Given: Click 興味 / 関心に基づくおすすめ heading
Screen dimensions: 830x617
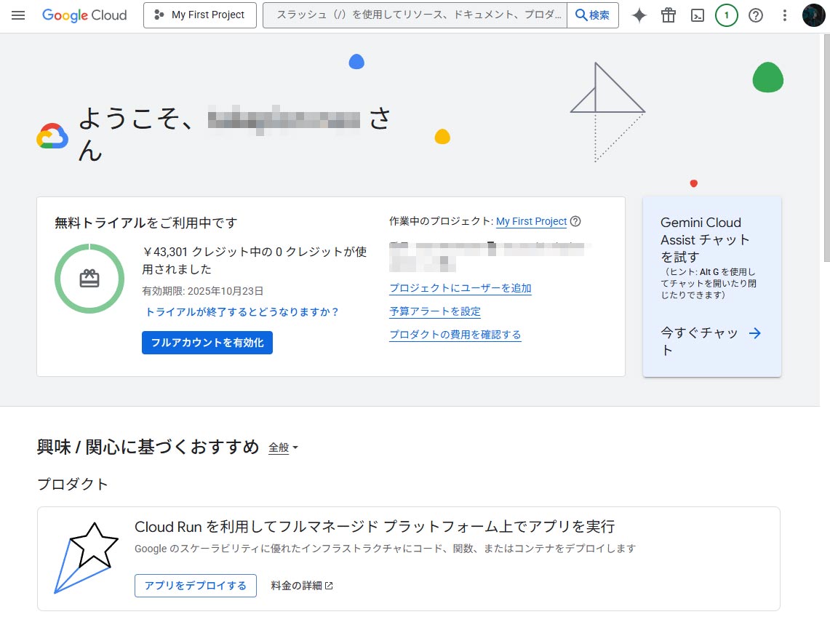Looking at the screenshot, I should [148, 447].
